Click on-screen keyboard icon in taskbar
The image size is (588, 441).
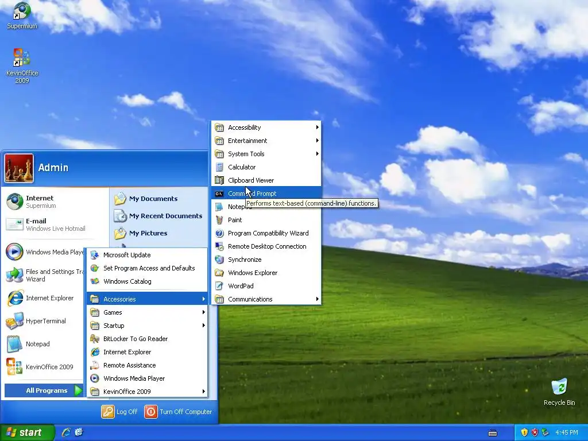click(492, 433)
